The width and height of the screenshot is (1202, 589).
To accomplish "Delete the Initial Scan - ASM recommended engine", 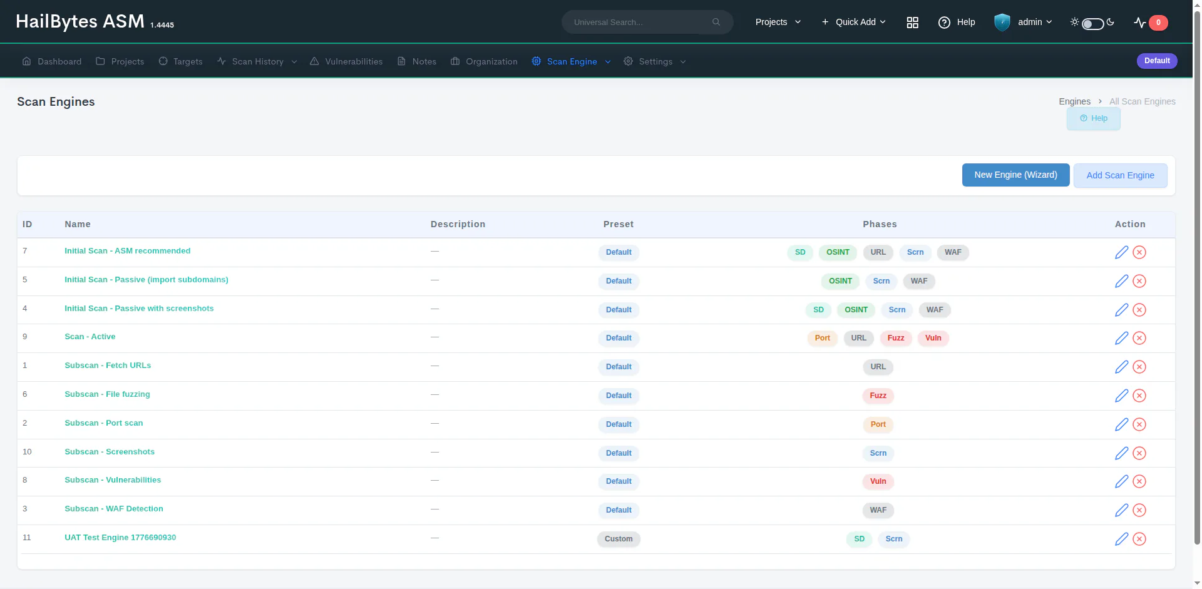I will 1139,252.
